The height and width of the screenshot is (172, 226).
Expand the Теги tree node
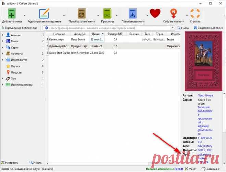pos(3,79)
